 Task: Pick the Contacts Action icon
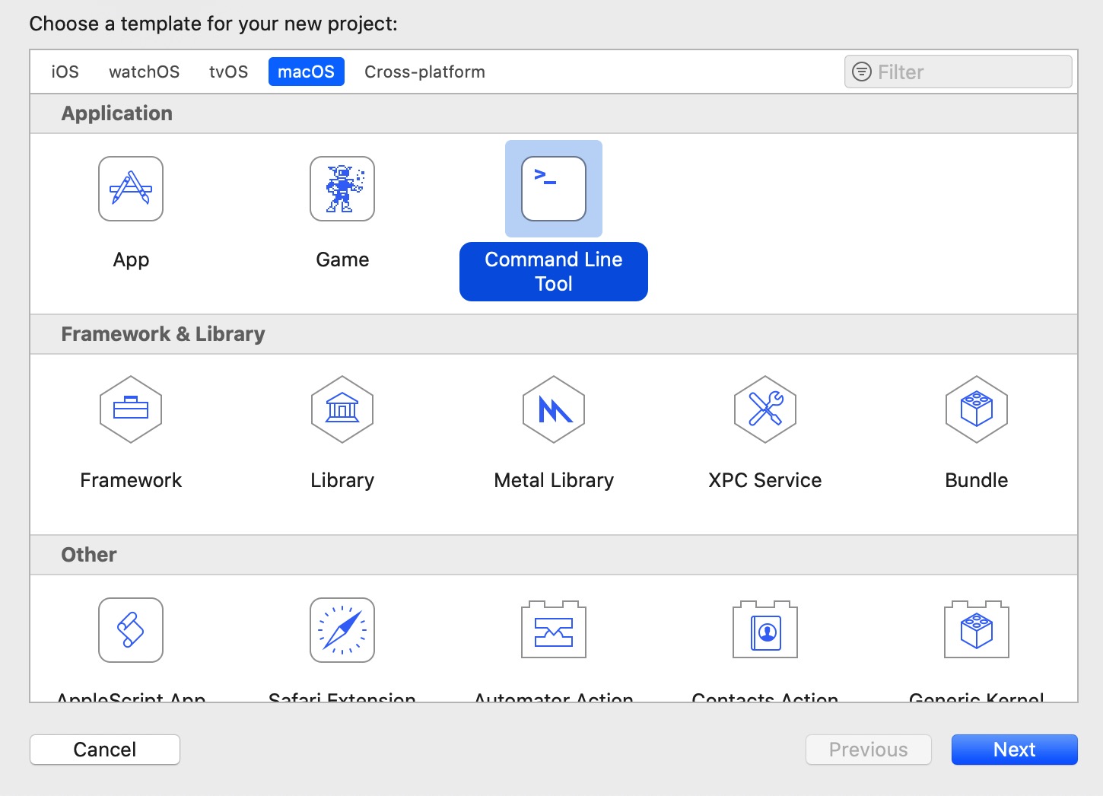pos(765,629)
